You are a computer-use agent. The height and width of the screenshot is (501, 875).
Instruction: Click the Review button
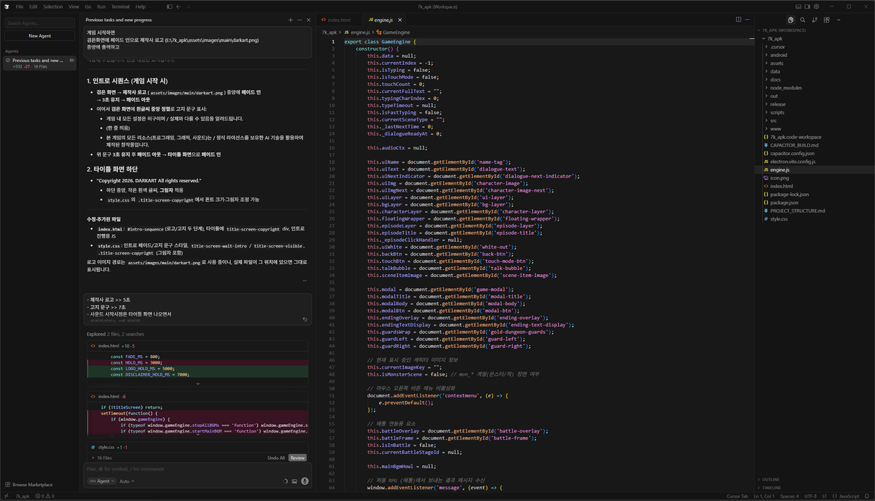pyautogui.click(x=297, y=458)
